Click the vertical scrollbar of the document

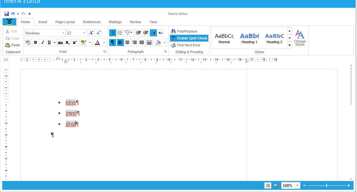(351, 86)
